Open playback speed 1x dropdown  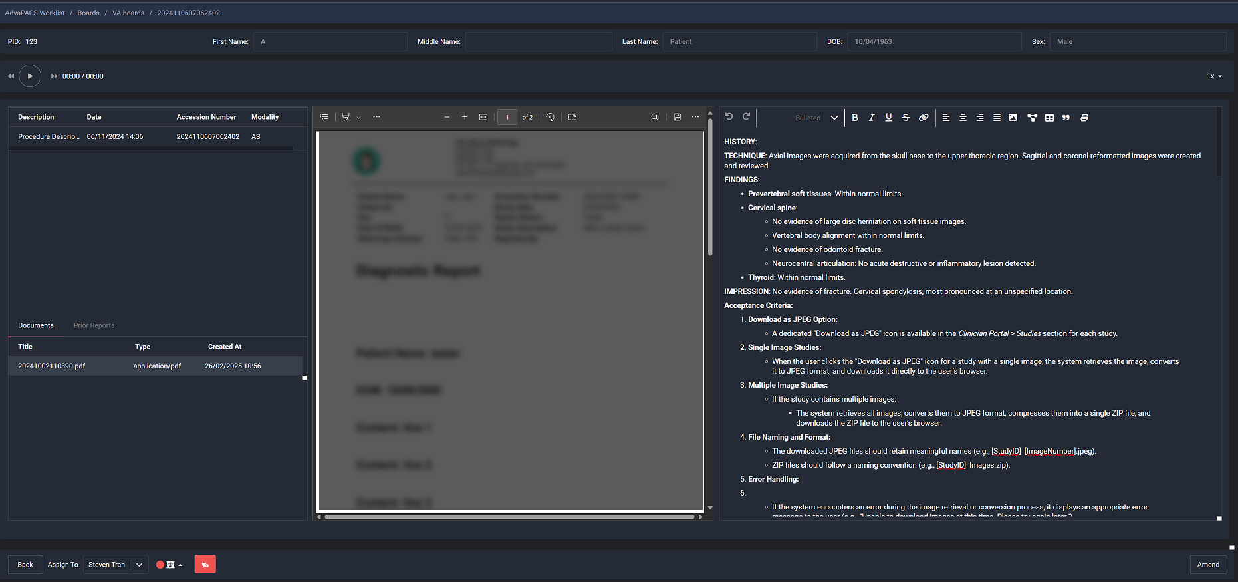[1215, 76]
